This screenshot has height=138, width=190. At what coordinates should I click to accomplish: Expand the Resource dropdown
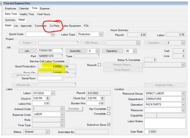pyautogui.click(x=183, y=110)
